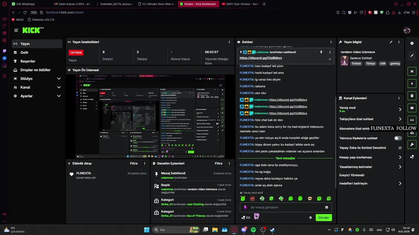Open Denetim Eylemleri Filtre
This screenshot has height=235, width=419.
pyautogui.click(x=218, y=164)
